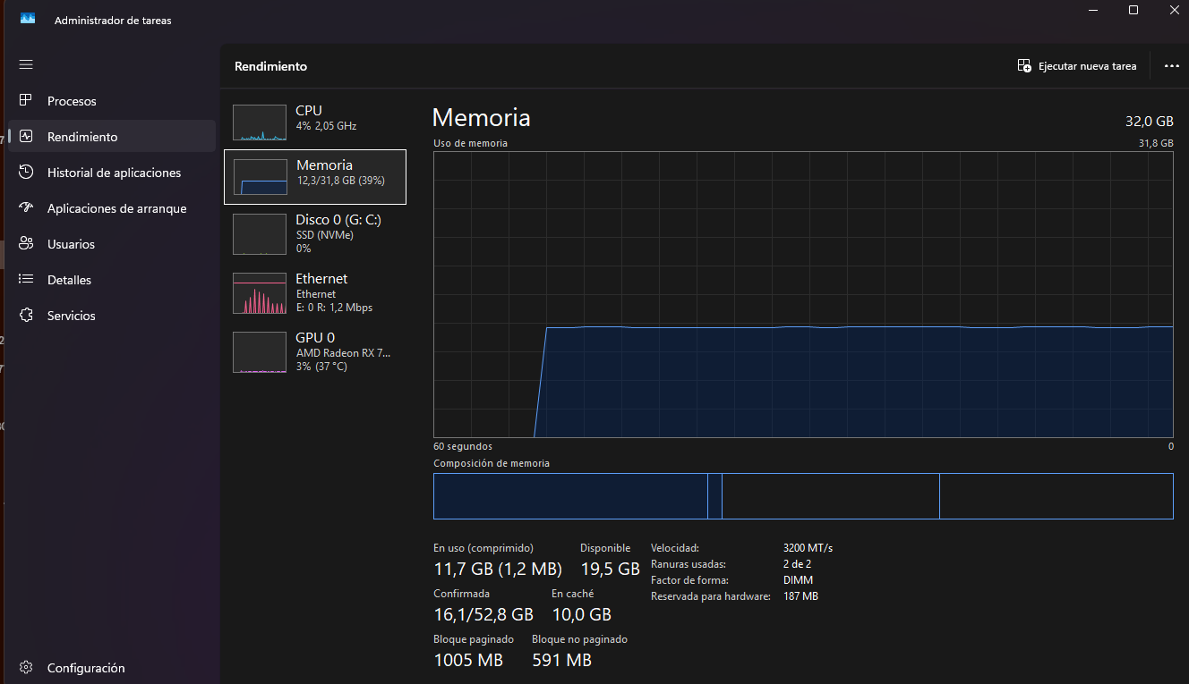Open the three-dots more options menu
The height and width of the screenshot is (684, 1189).
(1171, 66)
